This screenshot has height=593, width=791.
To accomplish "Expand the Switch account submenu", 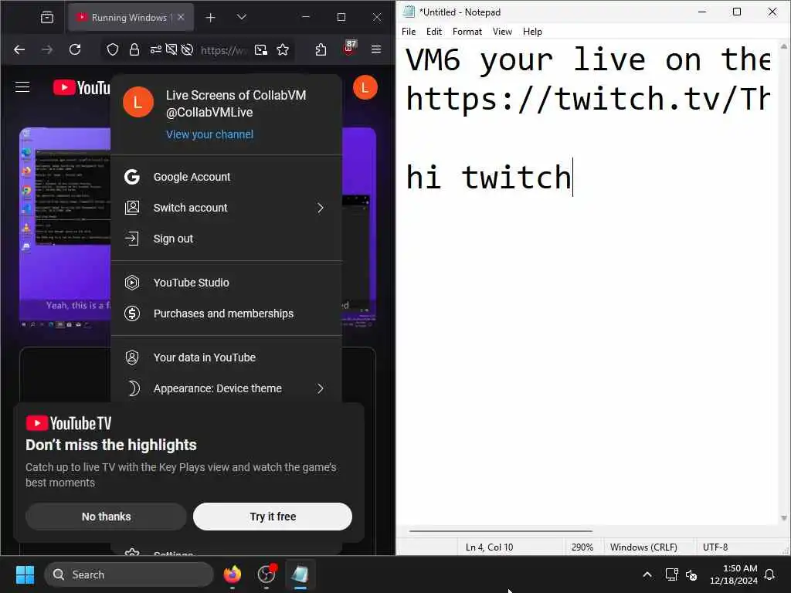I will 226,208.
